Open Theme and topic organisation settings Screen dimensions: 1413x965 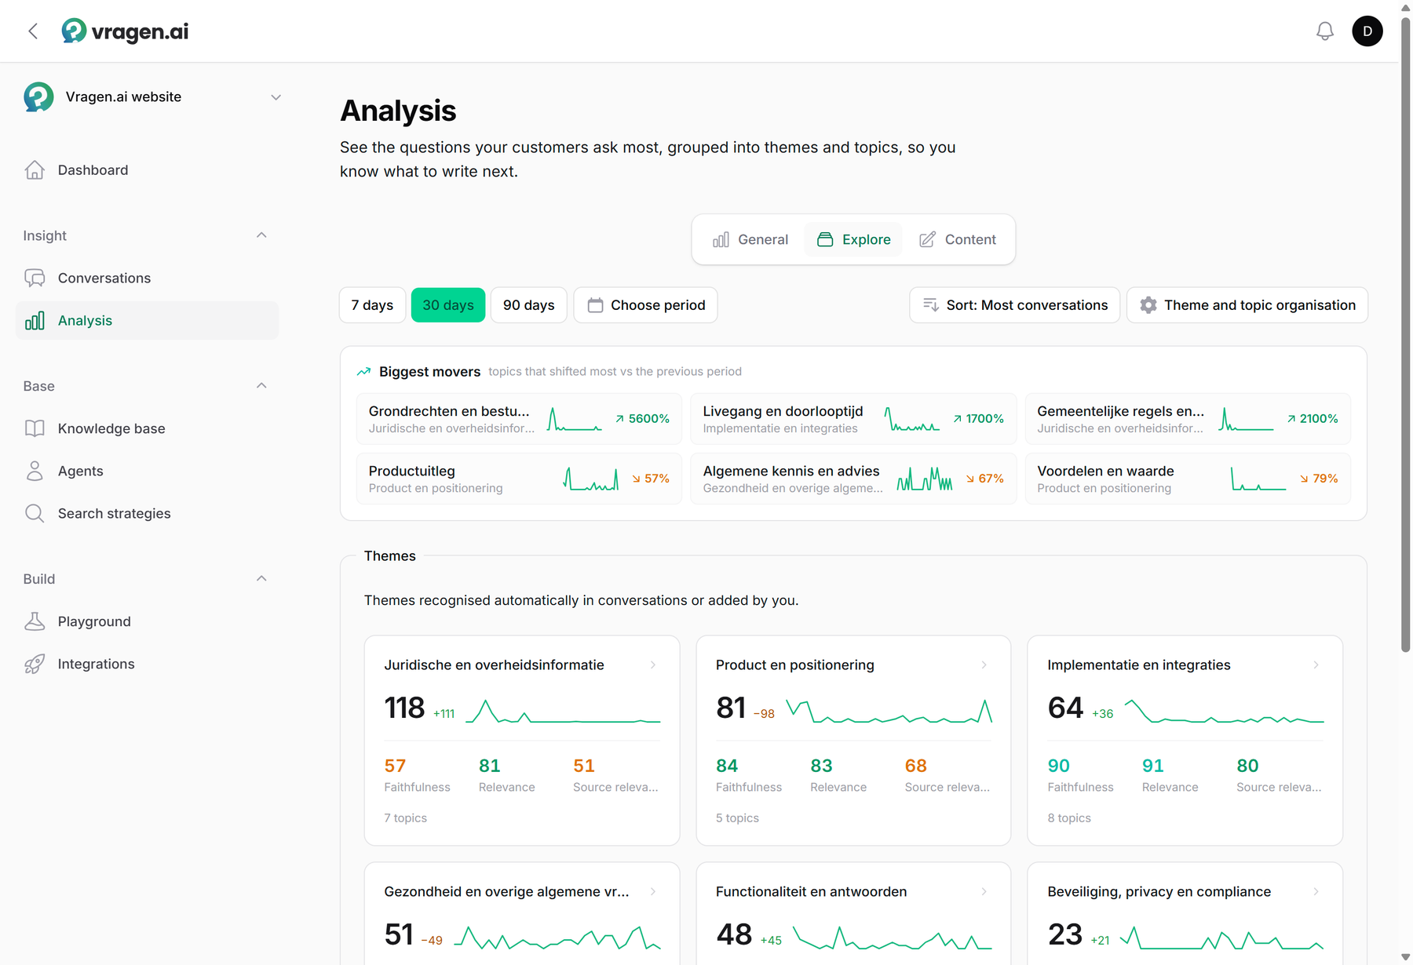1247,305
